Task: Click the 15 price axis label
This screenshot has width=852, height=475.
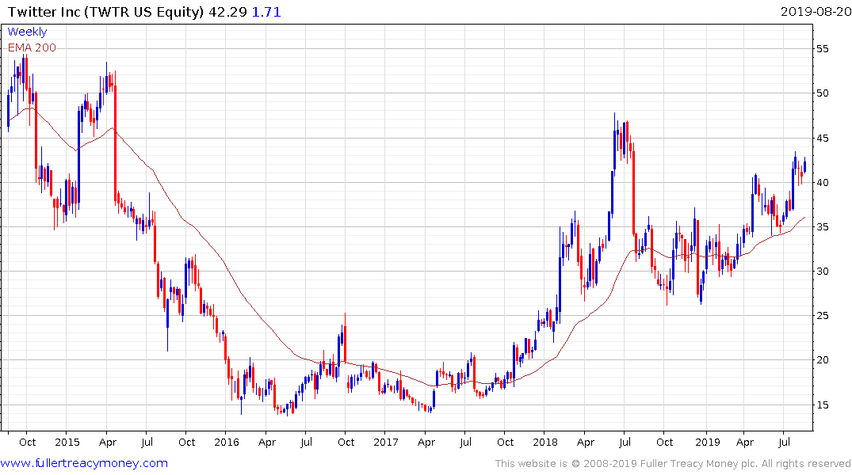Action: click(822, 405)
